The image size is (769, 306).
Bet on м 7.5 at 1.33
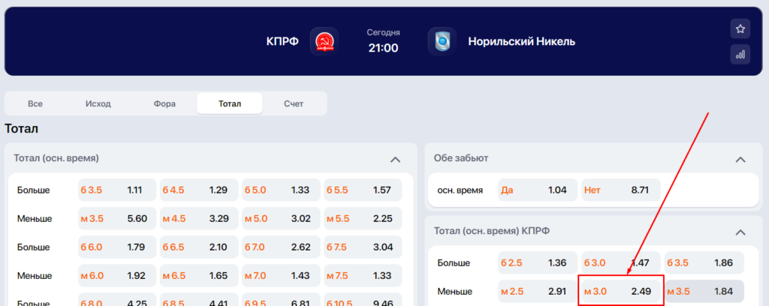click(363, 276)
